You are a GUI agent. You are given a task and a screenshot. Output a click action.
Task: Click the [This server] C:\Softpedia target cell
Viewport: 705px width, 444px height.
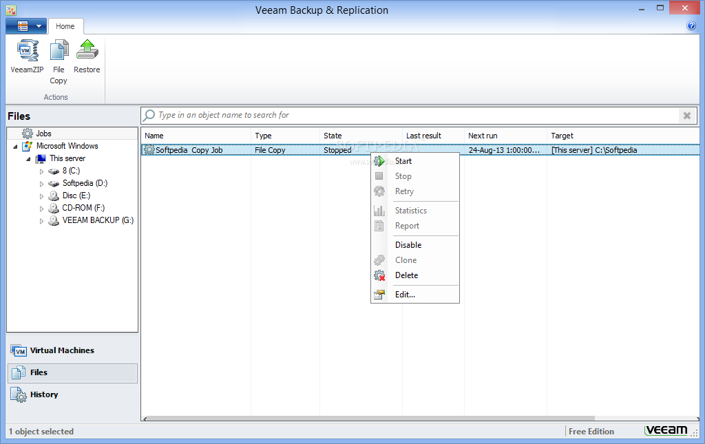[594, 150]
